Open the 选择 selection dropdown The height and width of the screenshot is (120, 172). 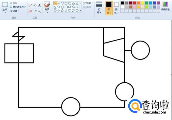pyautogui.click(x=5, y=11)
